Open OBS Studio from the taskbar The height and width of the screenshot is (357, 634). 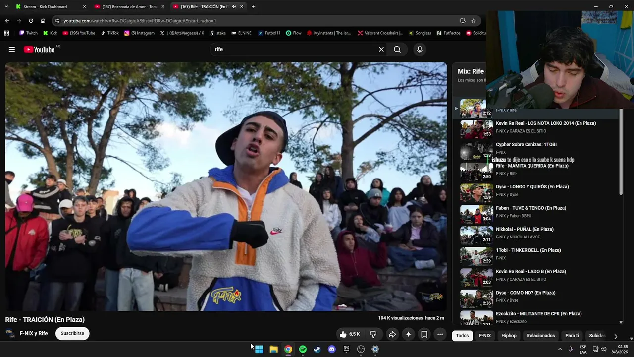pyautogui.click(x=361, y=349)
